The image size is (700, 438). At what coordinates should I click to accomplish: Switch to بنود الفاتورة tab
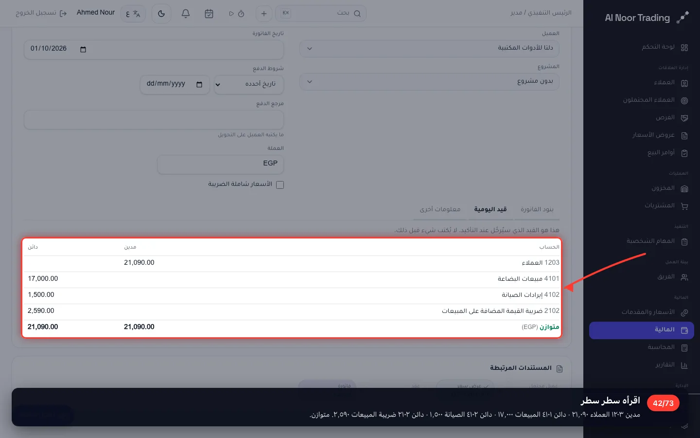(x=537, y=209)
